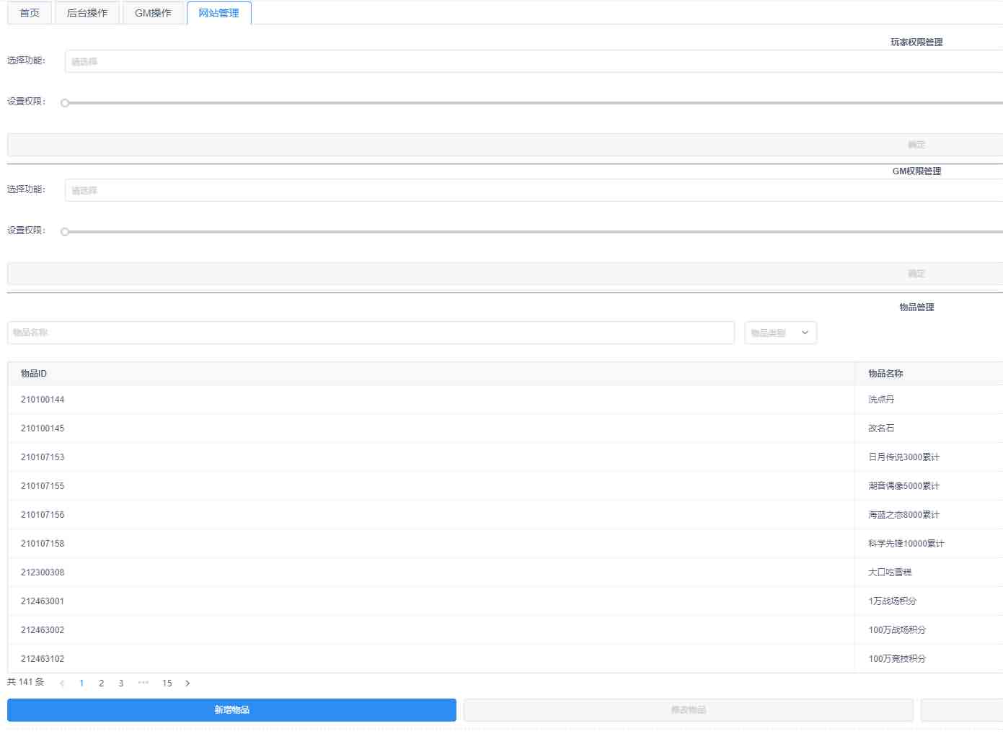This screenshot has width=1003, height=736.
Task: Open the 物品类别 dropdown
Action: tap(780, 333)
